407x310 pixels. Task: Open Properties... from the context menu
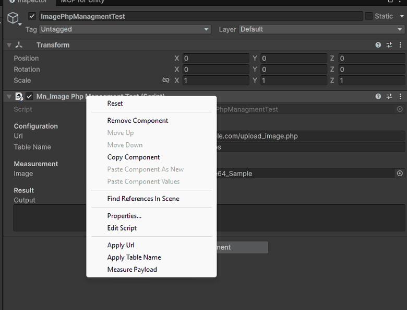(x=151, y=216)
